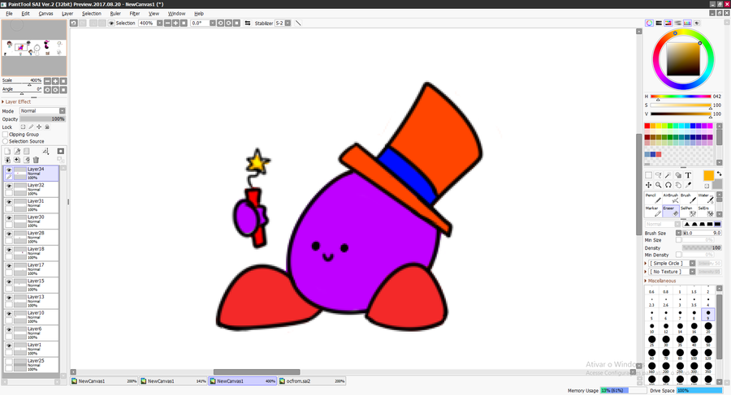
Task: Open the layer blending Mode dropdown
Action: (42, 111)
